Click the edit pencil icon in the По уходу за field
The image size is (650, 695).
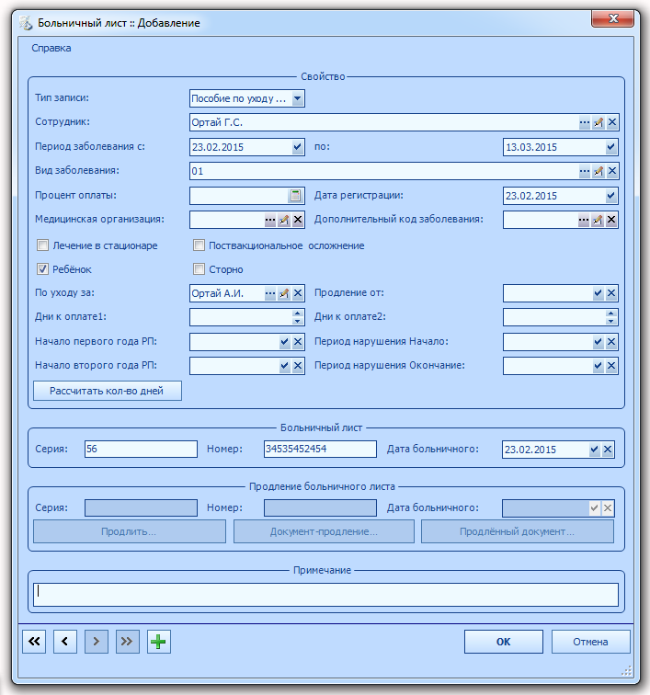tap(284, 293)
